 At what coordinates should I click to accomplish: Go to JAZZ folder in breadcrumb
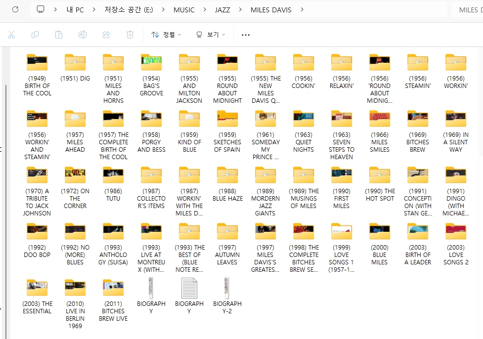coord(222,10)
